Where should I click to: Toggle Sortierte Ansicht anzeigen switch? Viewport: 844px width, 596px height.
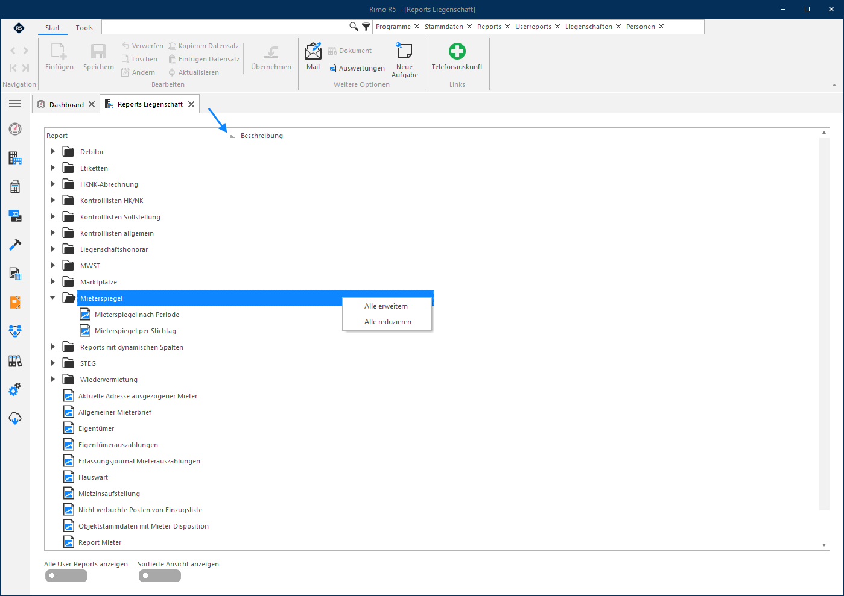pos(160,576)
